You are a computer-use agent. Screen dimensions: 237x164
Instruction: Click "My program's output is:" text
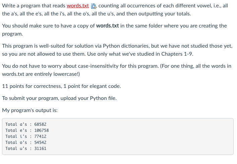30,110
